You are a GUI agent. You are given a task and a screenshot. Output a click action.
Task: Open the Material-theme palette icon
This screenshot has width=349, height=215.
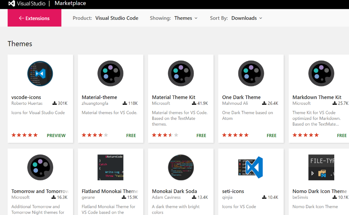pos(110,74)
